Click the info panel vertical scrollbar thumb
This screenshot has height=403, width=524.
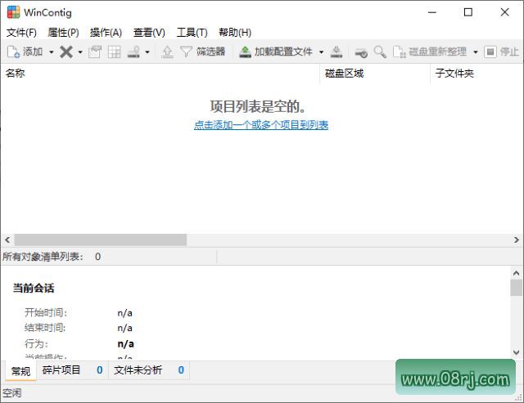tap(516, 288)
